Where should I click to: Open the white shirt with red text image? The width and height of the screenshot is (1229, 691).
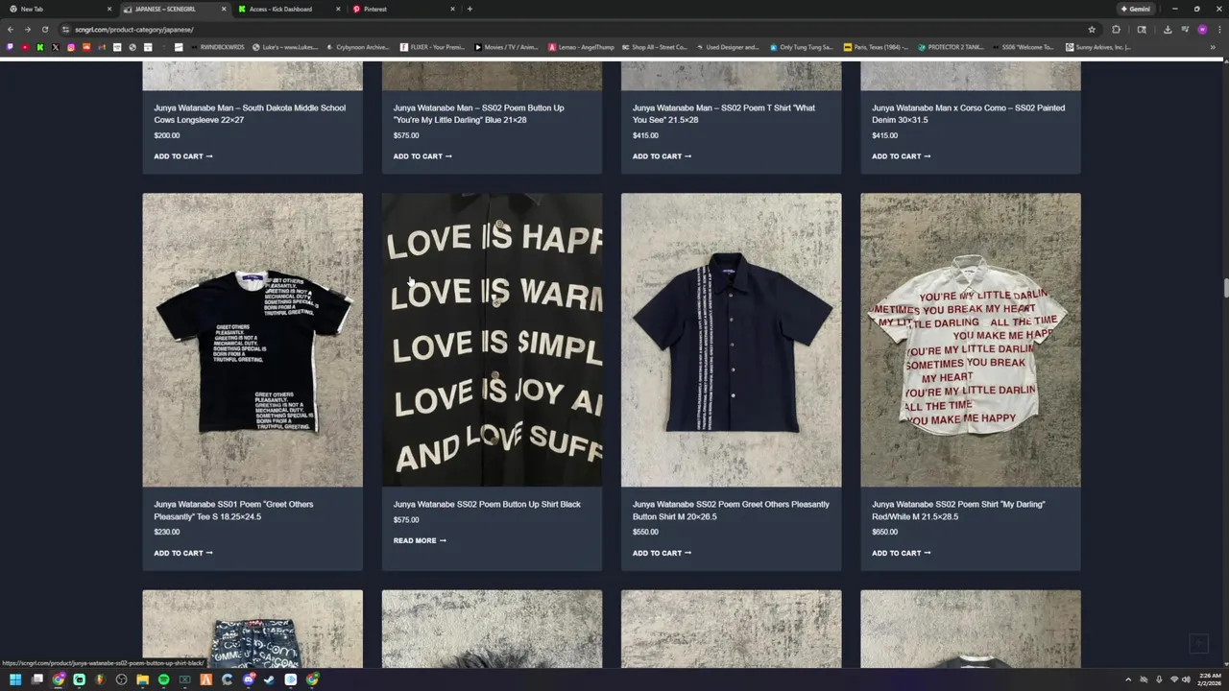970,340
